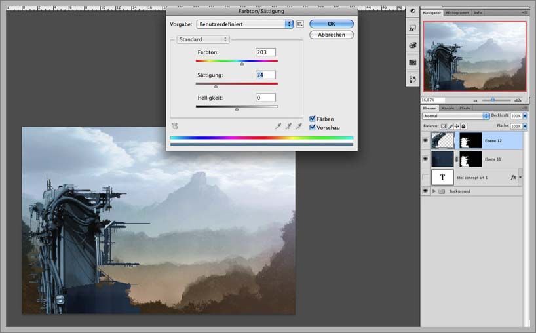Toggle lock image pixels brush icon
The image size is (536, 333).
[450, 126]
